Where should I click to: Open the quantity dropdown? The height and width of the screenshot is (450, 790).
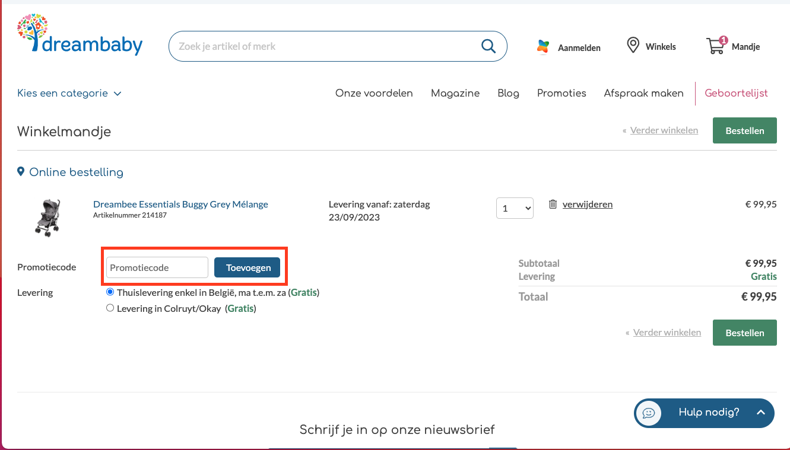coord(515,208)
